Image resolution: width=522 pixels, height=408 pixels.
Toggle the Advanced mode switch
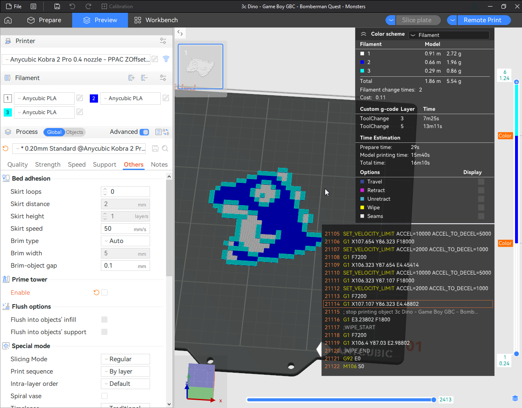click(x=144, y=132)
